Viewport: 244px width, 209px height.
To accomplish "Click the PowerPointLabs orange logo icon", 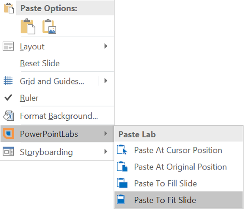I will [8, 134].
